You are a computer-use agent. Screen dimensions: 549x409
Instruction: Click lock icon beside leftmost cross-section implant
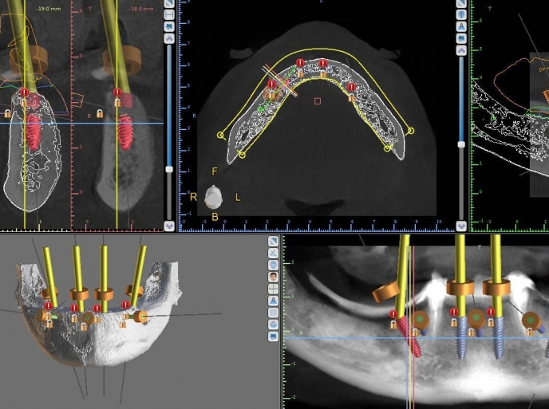coord(7,114)
